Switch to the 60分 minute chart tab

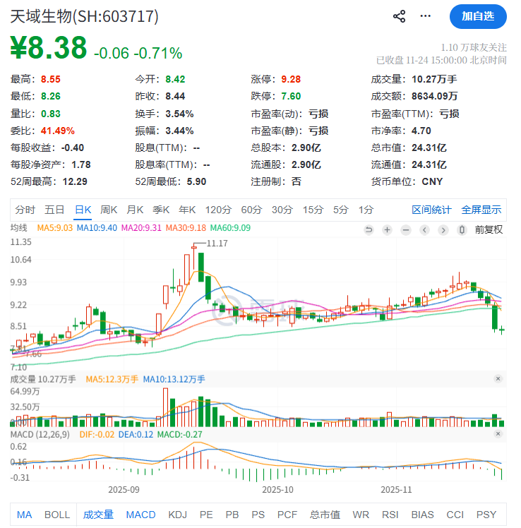tap(251, 210)
